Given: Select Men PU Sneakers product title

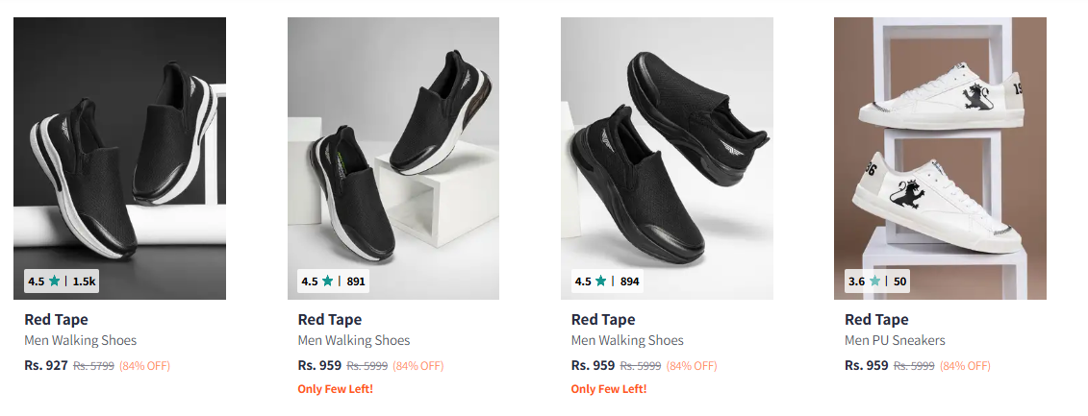Looking at the screenshot, I should (895, 340).
